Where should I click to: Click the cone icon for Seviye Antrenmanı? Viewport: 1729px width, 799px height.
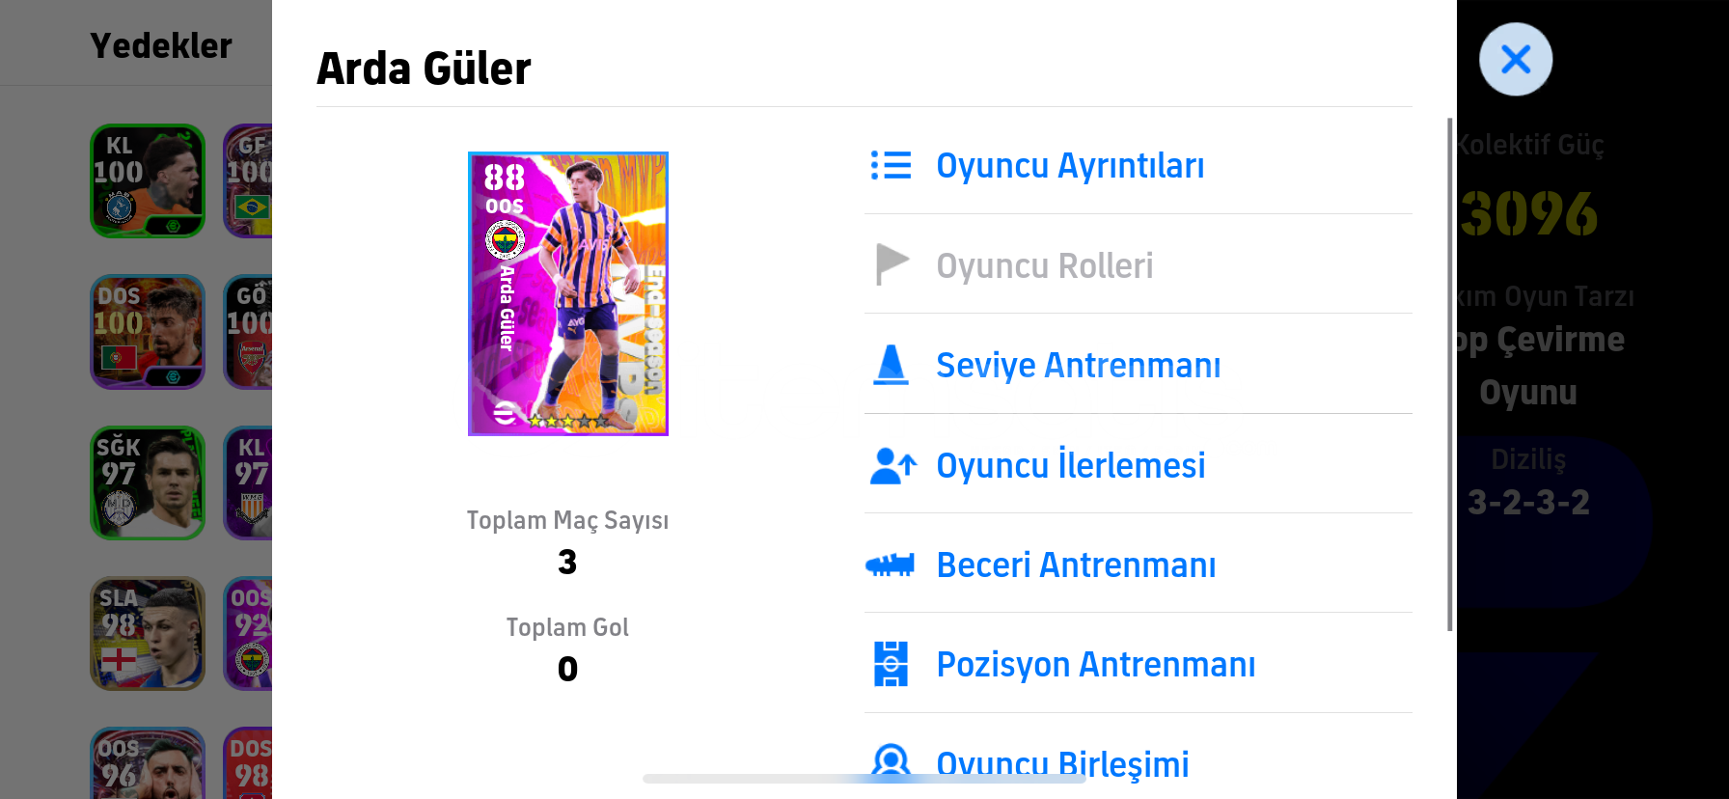coord(891,365)
